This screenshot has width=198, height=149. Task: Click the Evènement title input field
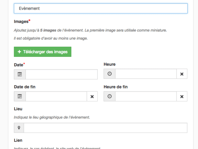[x=101, y=8]
